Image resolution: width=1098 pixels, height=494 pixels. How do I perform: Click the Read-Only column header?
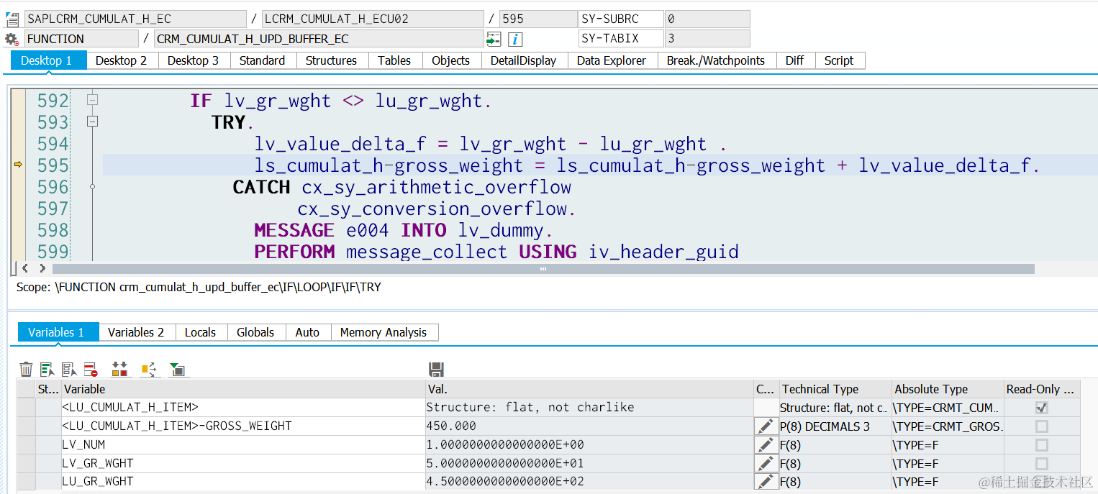(1042, 389)
